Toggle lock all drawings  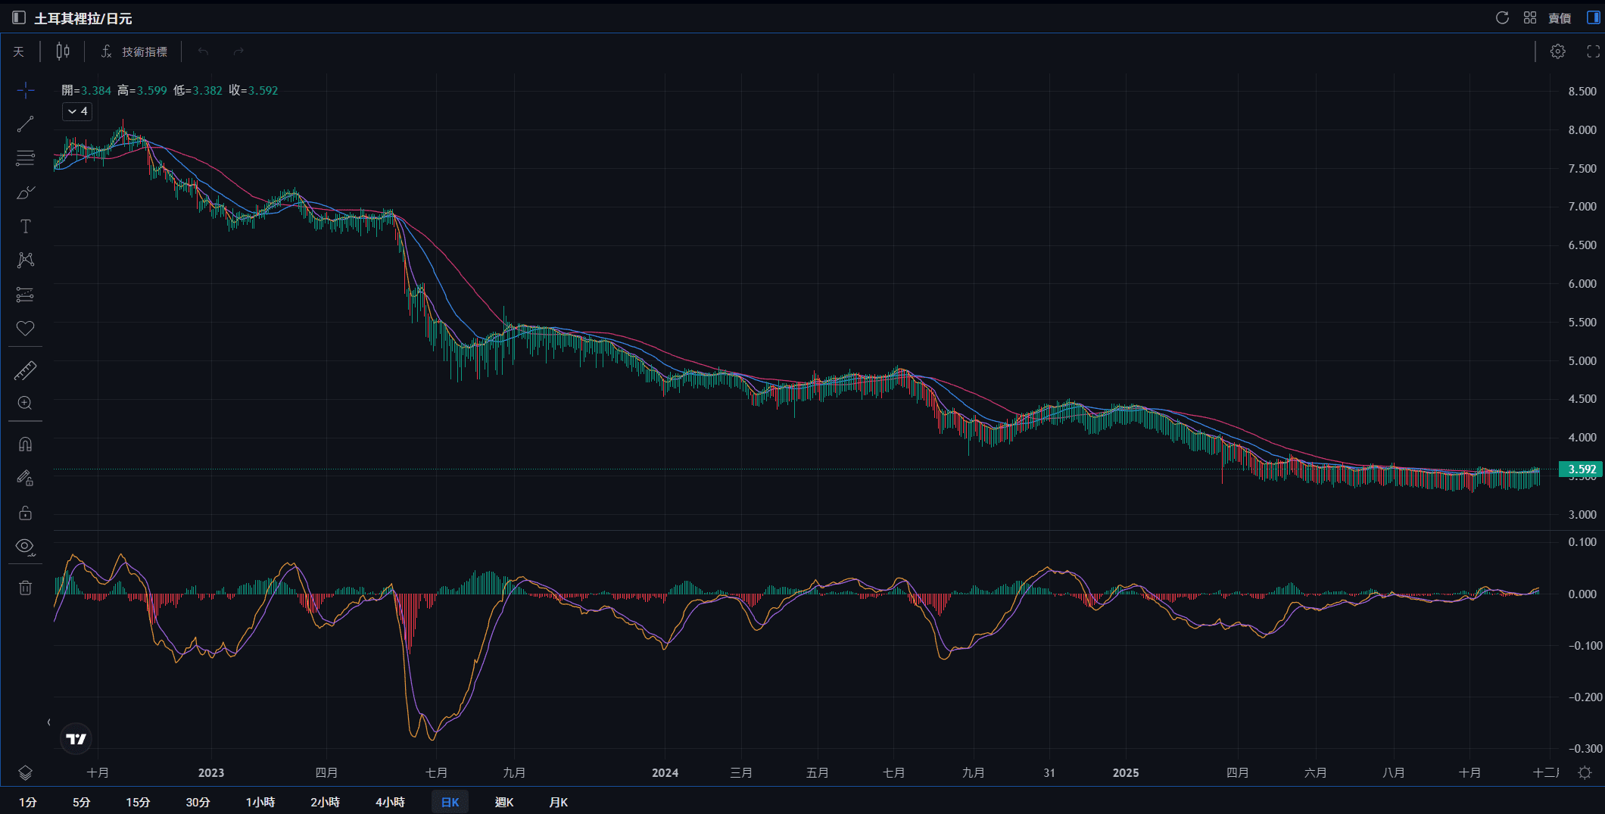[x=25, y=513]
